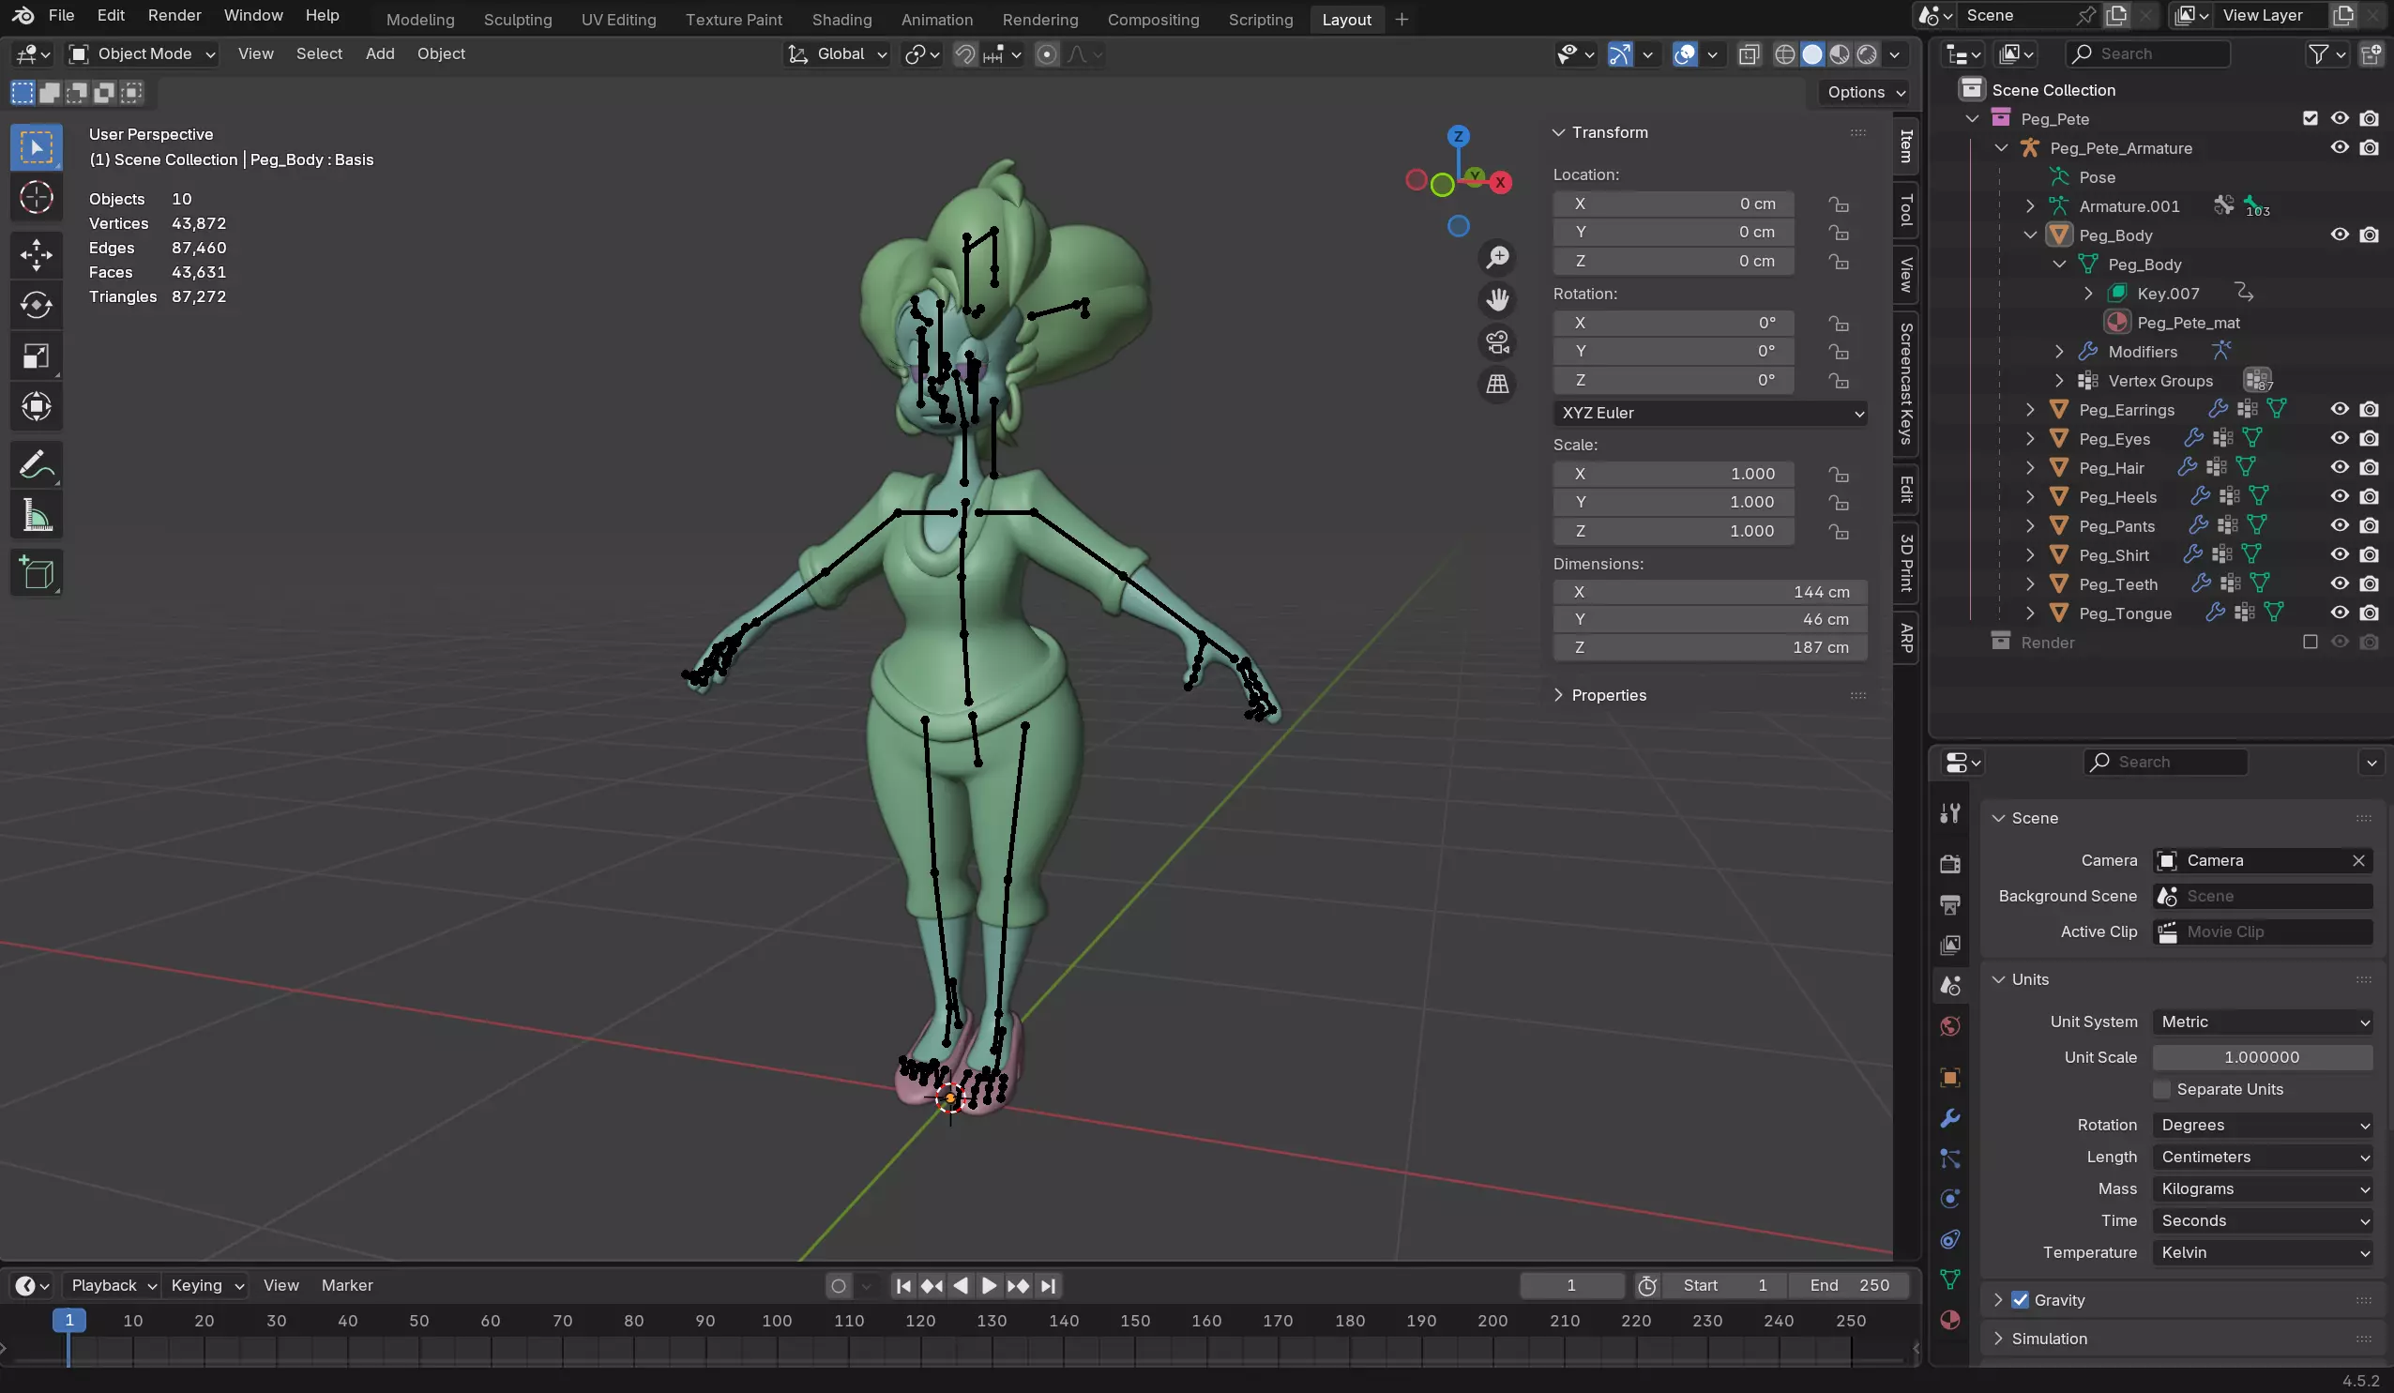The height and width of the screenshot is (1393, 2394).
Task: Hide Peg_Hair using its eye icon
Action: pyautogui.click(x=2339, y=467)
